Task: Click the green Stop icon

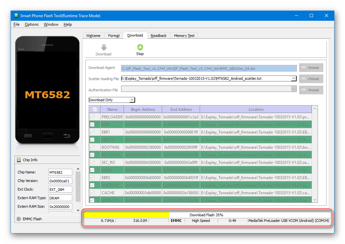Action: (x=140, y=47)
